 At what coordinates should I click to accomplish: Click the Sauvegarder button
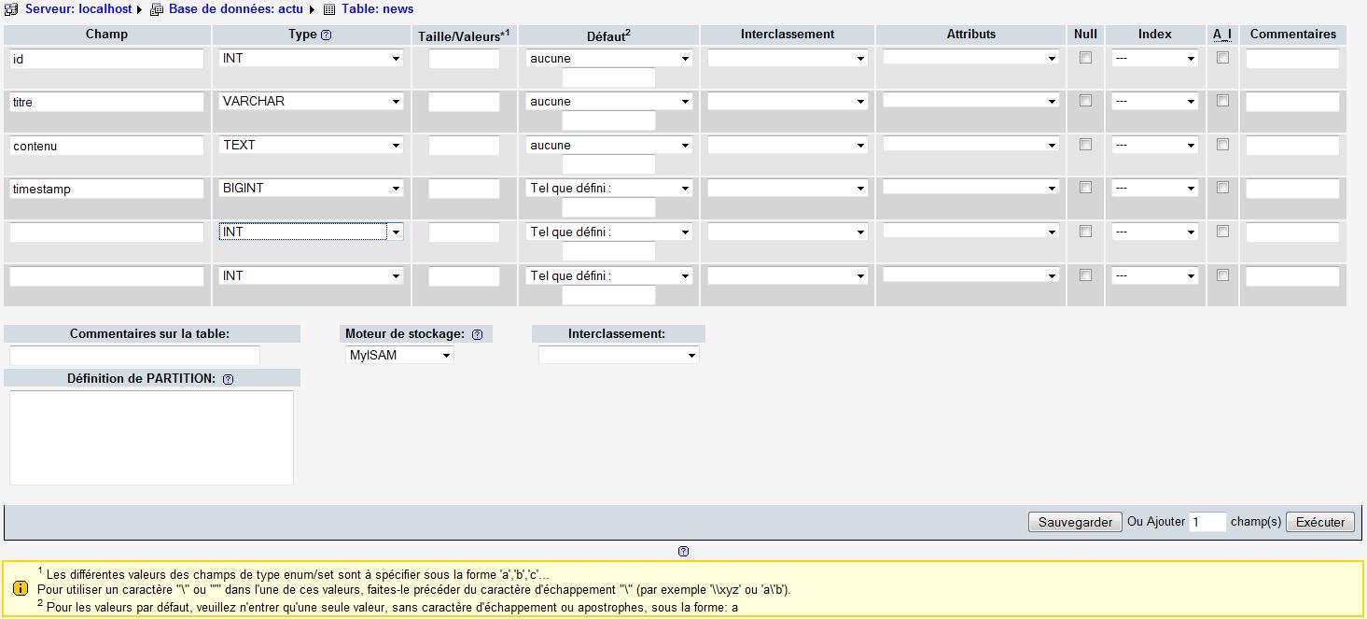[1075, 522]
